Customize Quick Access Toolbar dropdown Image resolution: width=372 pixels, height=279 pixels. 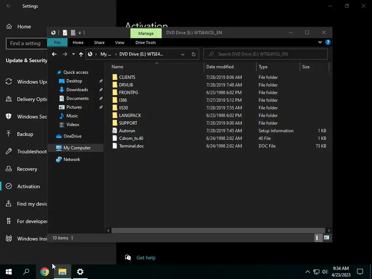point(80,33)
